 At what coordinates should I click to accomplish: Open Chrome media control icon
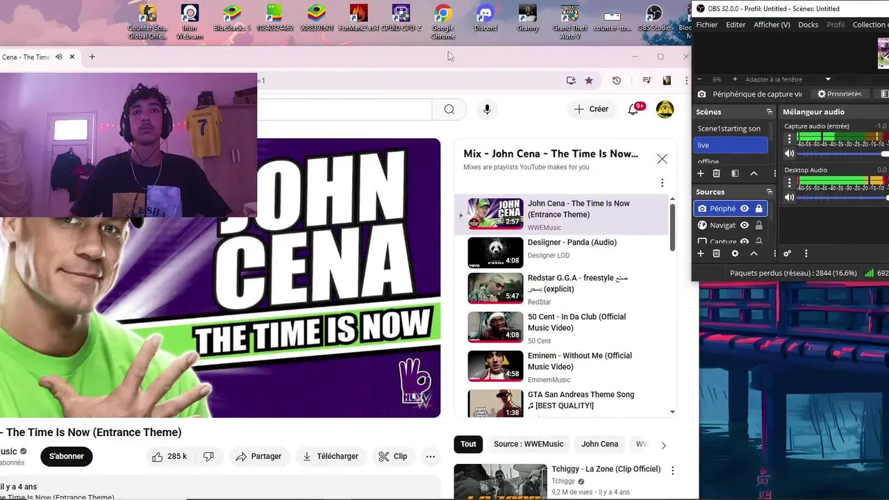pos(647,81)
